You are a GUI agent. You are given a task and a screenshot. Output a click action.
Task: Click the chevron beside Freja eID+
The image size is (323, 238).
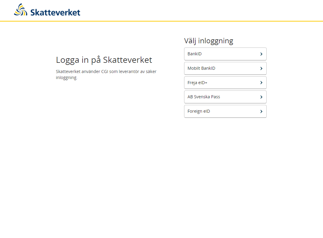tap(261, 83)
